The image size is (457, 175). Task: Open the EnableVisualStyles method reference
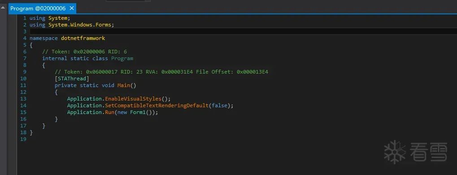pyautogui.click(x=133, y=99)
